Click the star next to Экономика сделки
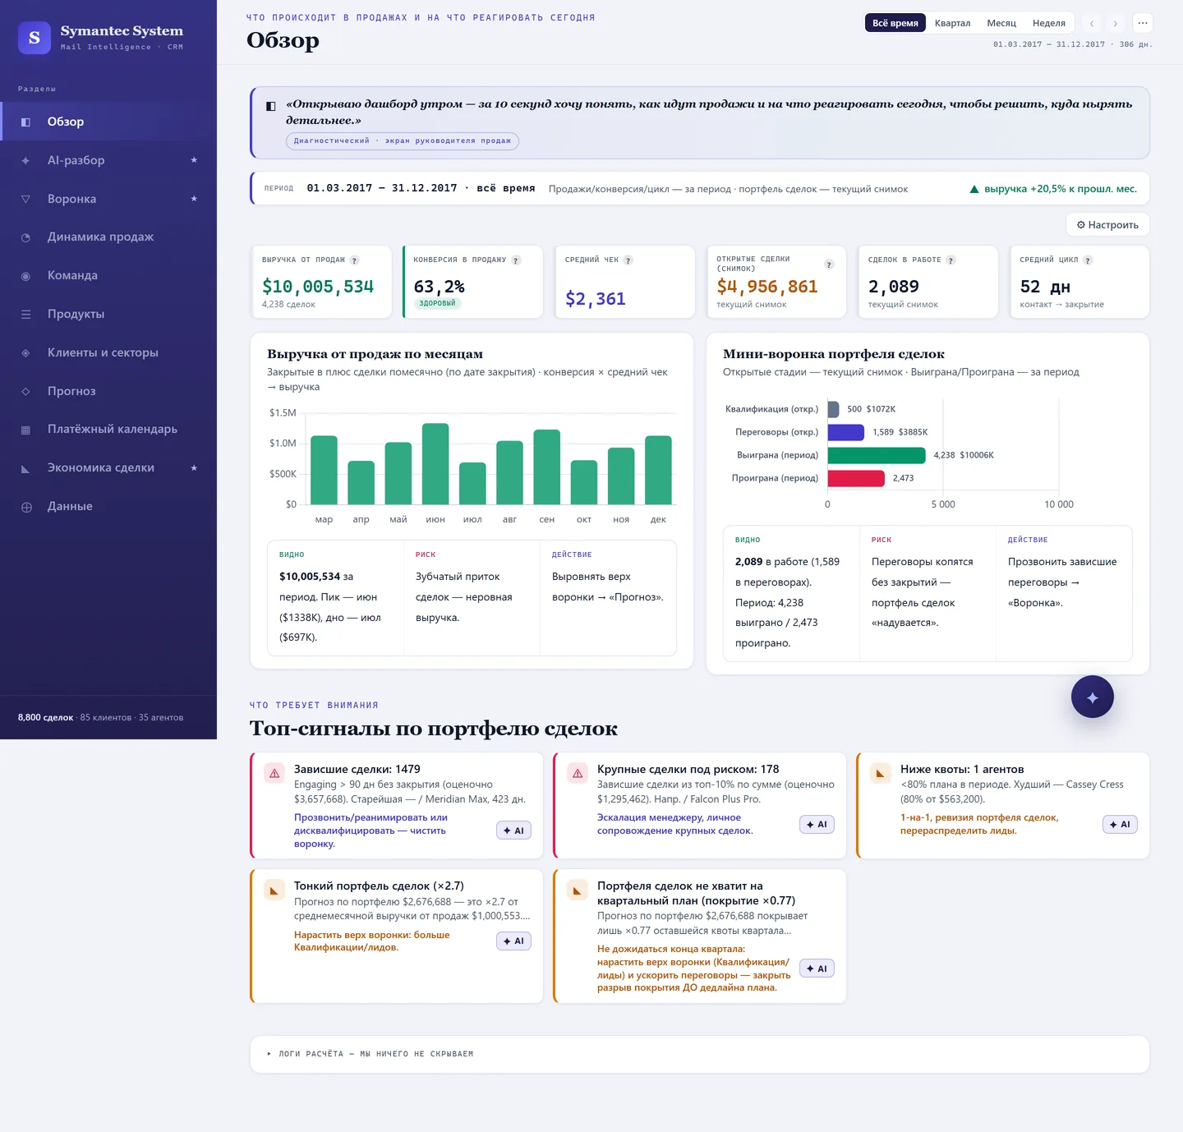The image size is (1183, 1132). coord(194,467)
